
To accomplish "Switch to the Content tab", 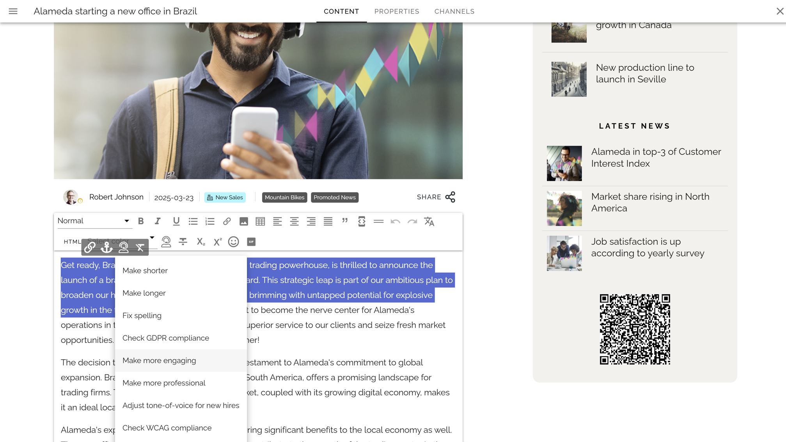I will 341,11.
